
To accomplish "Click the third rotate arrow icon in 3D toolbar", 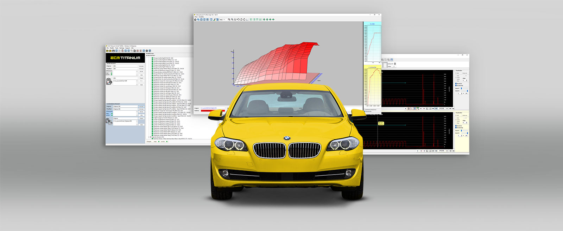I will click(241, 20).
